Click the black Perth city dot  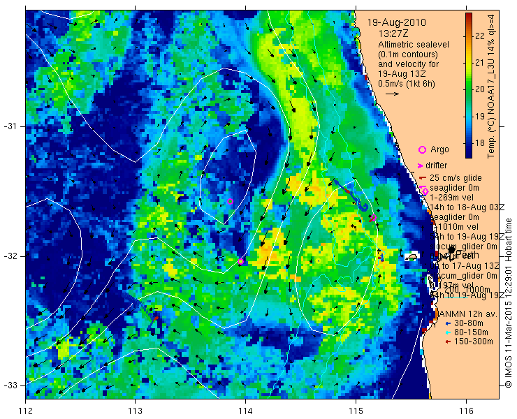coord(451,250)
